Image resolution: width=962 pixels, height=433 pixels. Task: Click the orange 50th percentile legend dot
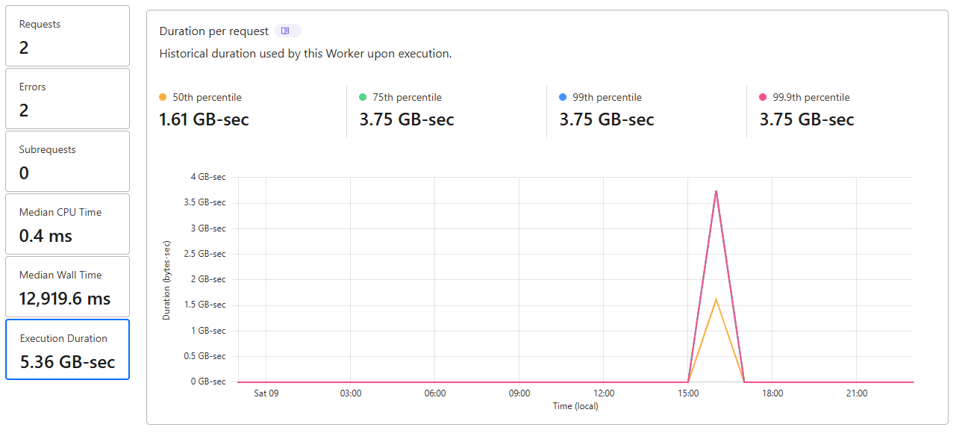[163, 97]
